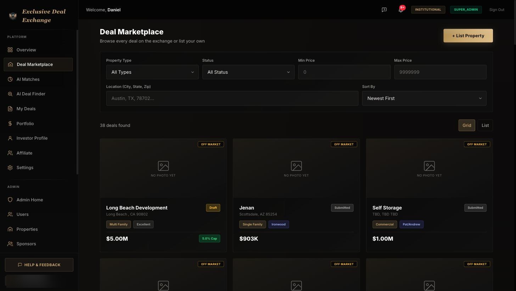Switch to Grid view
The image size is (516, 291).
pos(467,125)
